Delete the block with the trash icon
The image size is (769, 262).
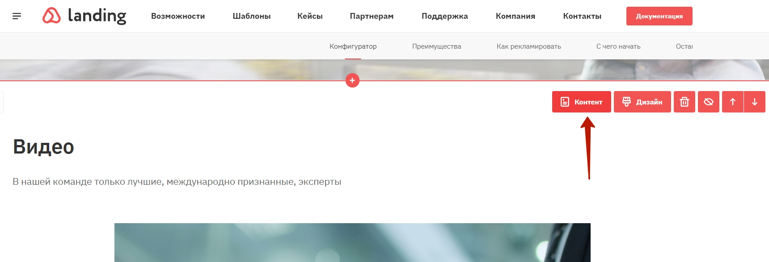(684, 102)
